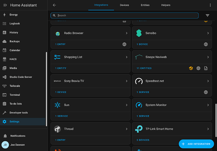Screen dimensions: 217x151
Task: Click the HACS store icon
Action: click(x=4, y=59)
